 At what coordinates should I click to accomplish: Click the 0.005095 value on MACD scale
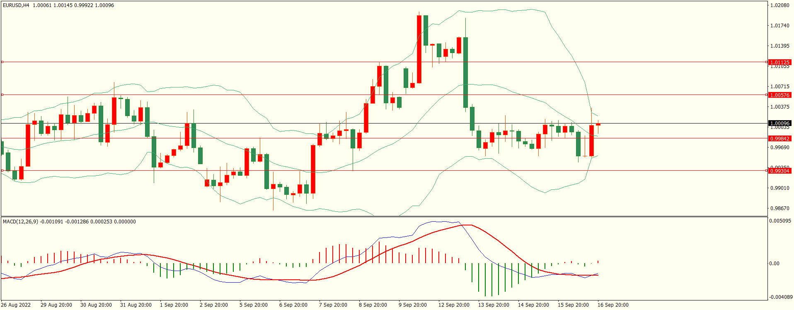[x=780, y=221]
